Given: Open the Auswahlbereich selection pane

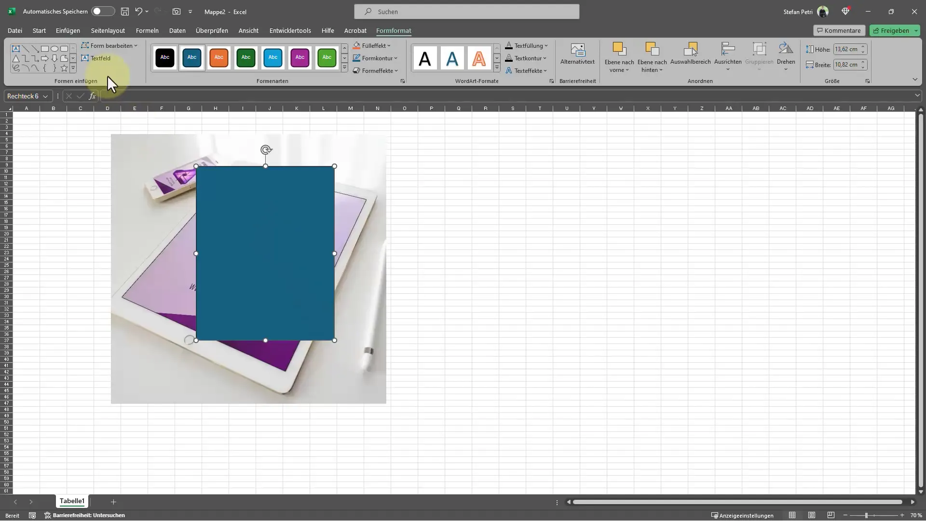Looking at the screenshot, I should point(691,54).
